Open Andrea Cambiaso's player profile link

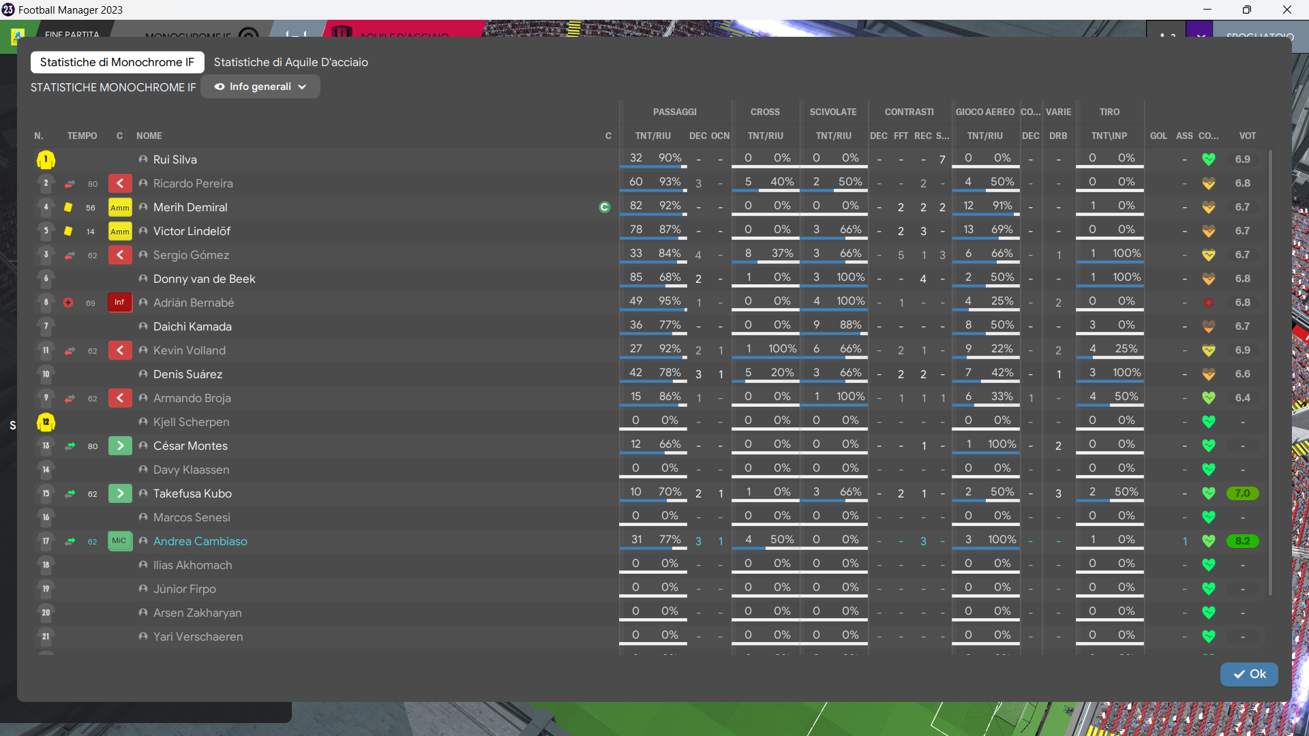point(200,541)
